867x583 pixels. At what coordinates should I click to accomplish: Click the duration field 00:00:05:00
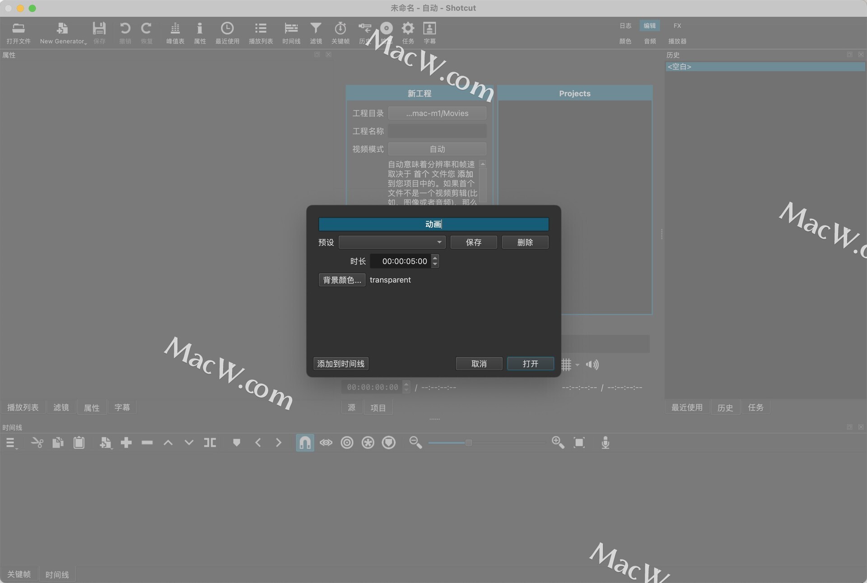pos(401,261)
